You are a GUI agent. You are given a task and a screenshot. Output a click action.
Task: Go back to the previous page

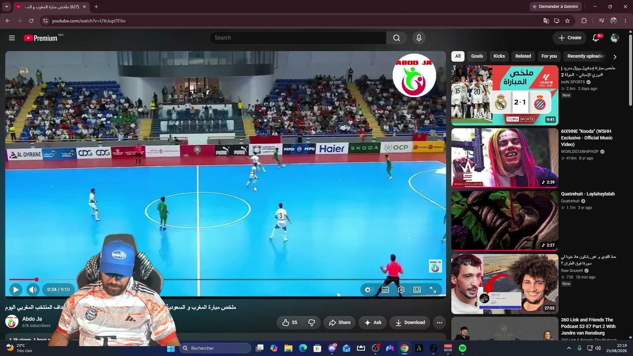pos(7,21)
